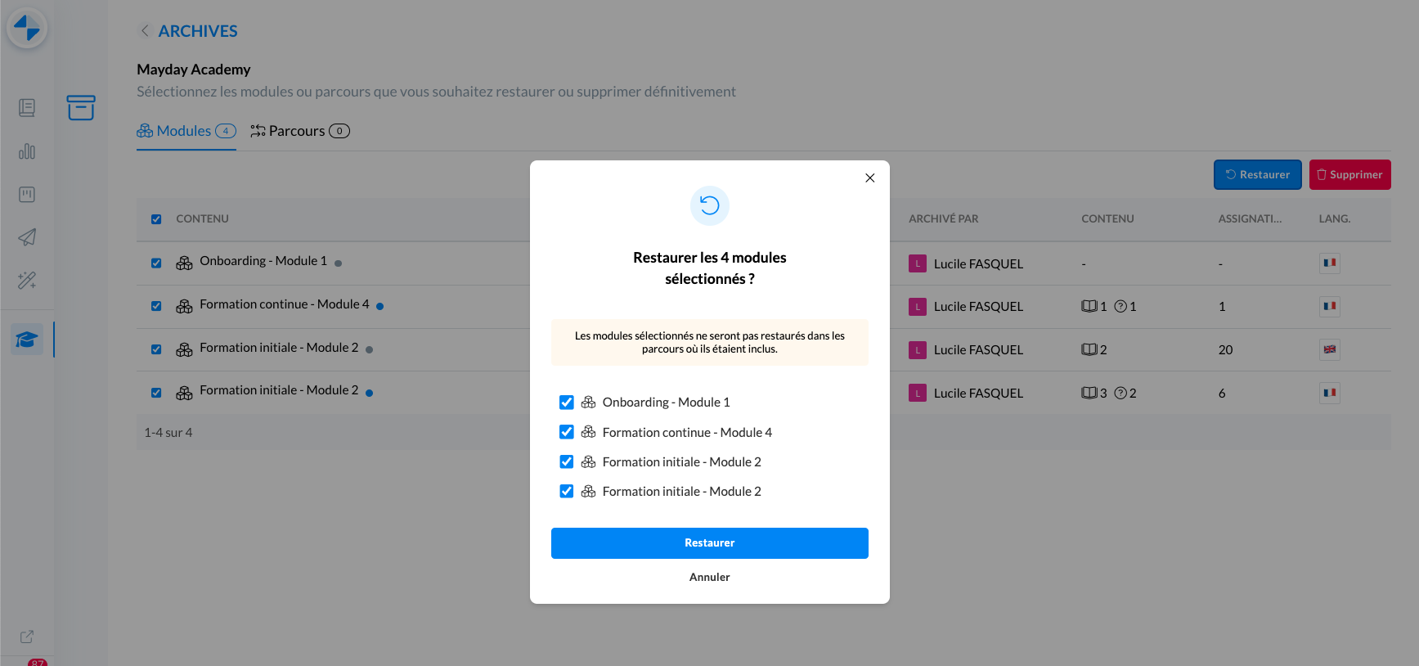Click the Mayday logo icon
The height and width of the screenshot is (666, 1419).
tap(27, 28)
